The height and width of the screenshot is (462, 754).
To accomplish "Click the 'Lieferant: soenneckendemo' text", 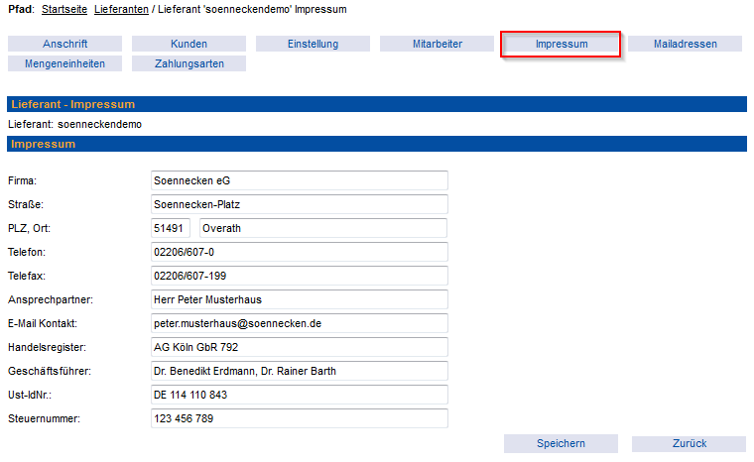I will [x=75, y=125].
